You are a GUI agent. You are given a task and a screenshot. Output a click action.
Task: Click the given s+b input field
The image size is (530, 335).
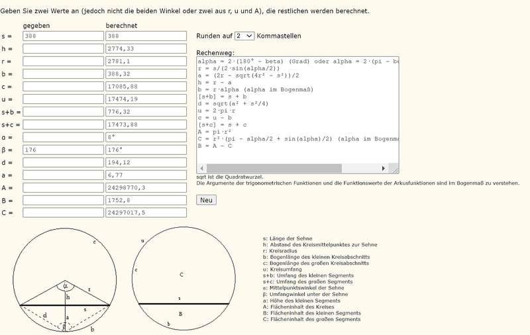[63, 112]
